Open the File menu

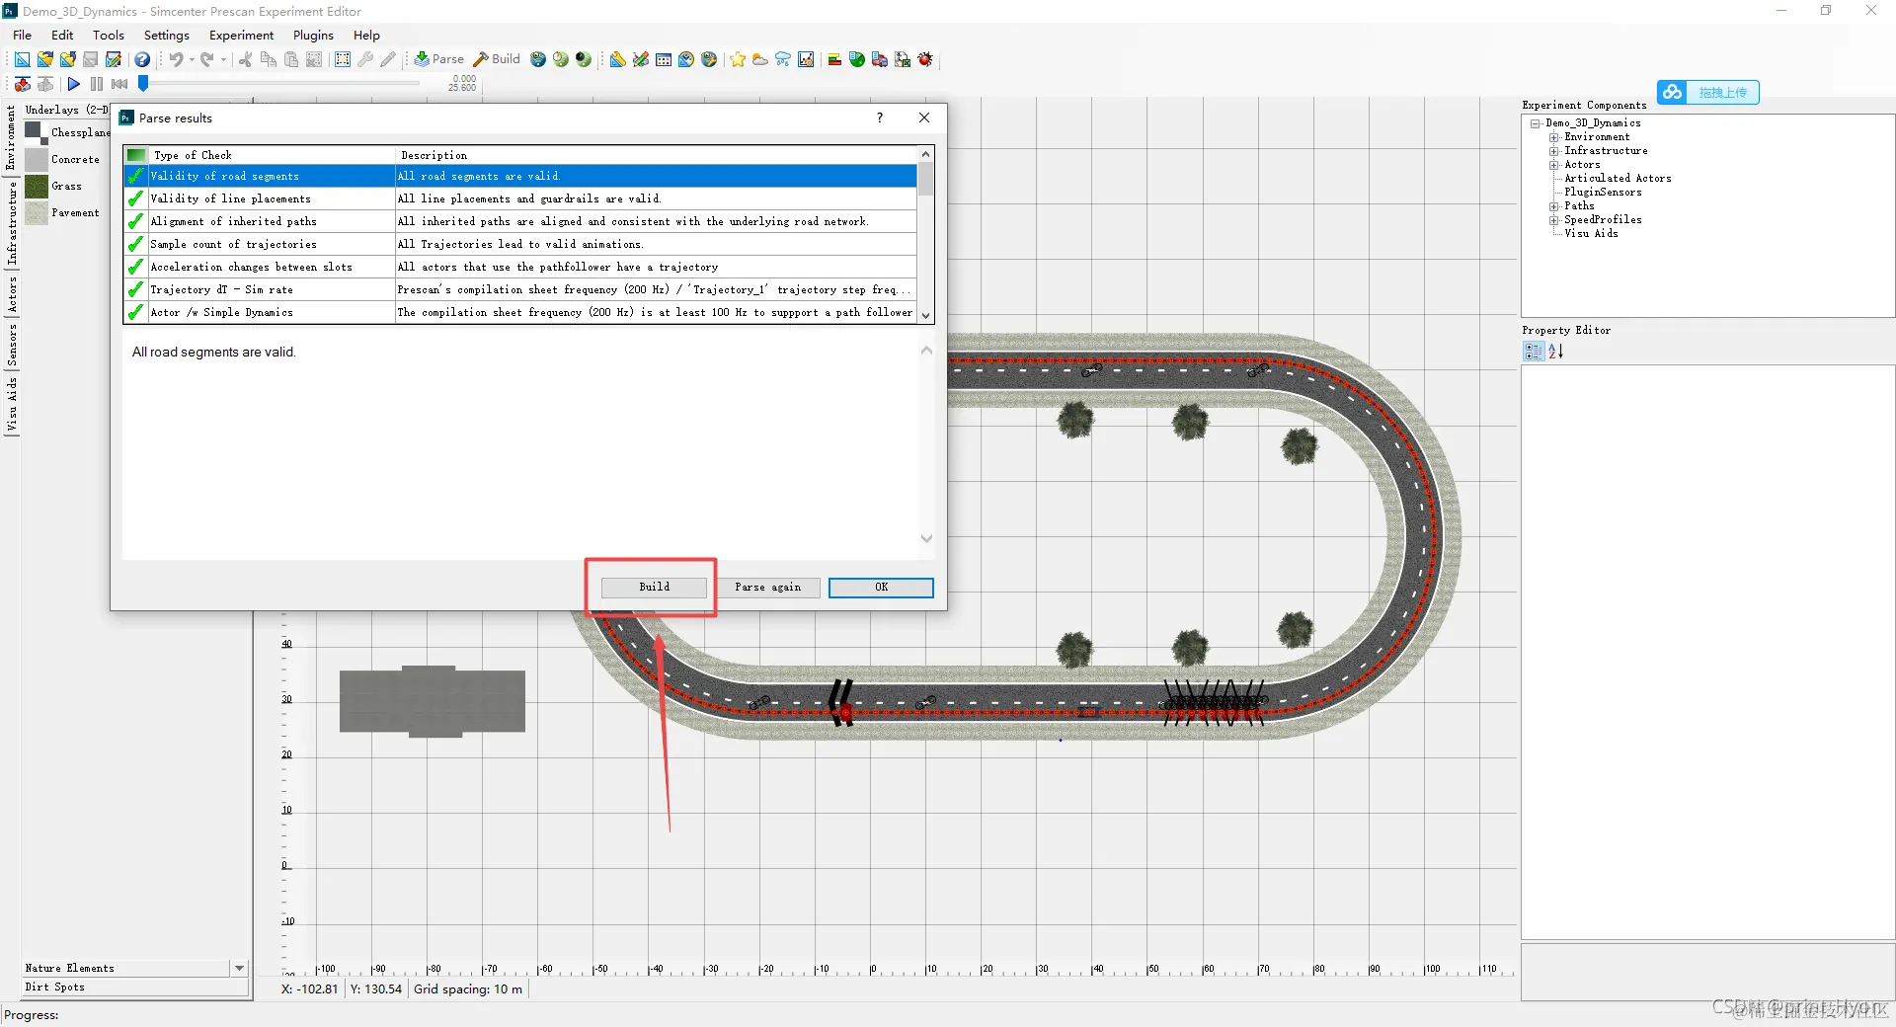pyautogui.click(x=22, y=35)
